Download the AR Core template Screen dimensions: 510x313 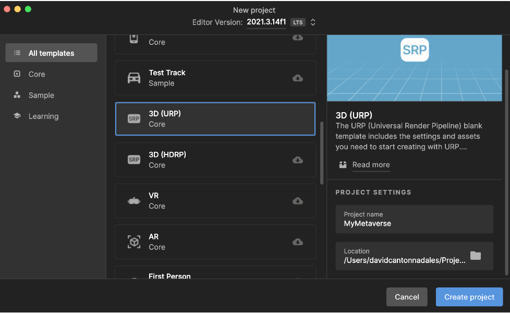pos(298,242)
